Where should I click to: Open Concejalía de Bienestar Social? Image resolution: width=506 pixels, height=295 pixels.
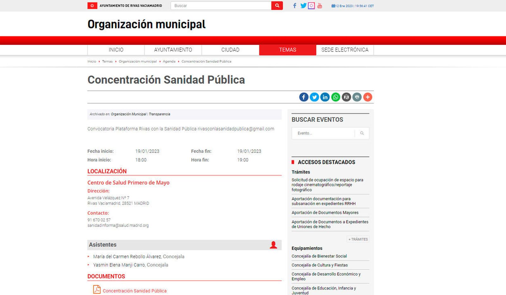tap(319, 256)
